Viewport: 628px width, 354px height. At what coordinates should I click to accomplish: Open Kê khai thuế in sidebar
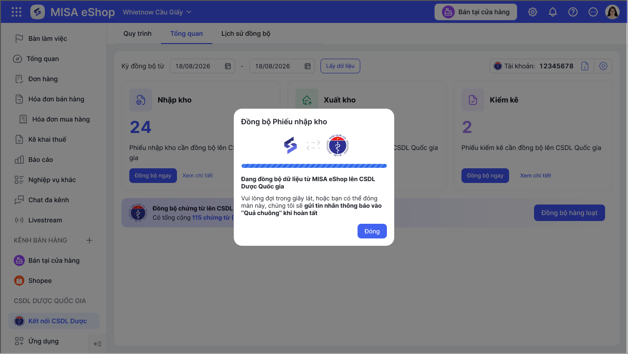click(54, 139)
